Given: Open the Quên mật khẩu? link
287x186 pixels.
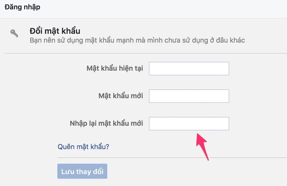Looking at the screenshot, I should click(84, 147).
